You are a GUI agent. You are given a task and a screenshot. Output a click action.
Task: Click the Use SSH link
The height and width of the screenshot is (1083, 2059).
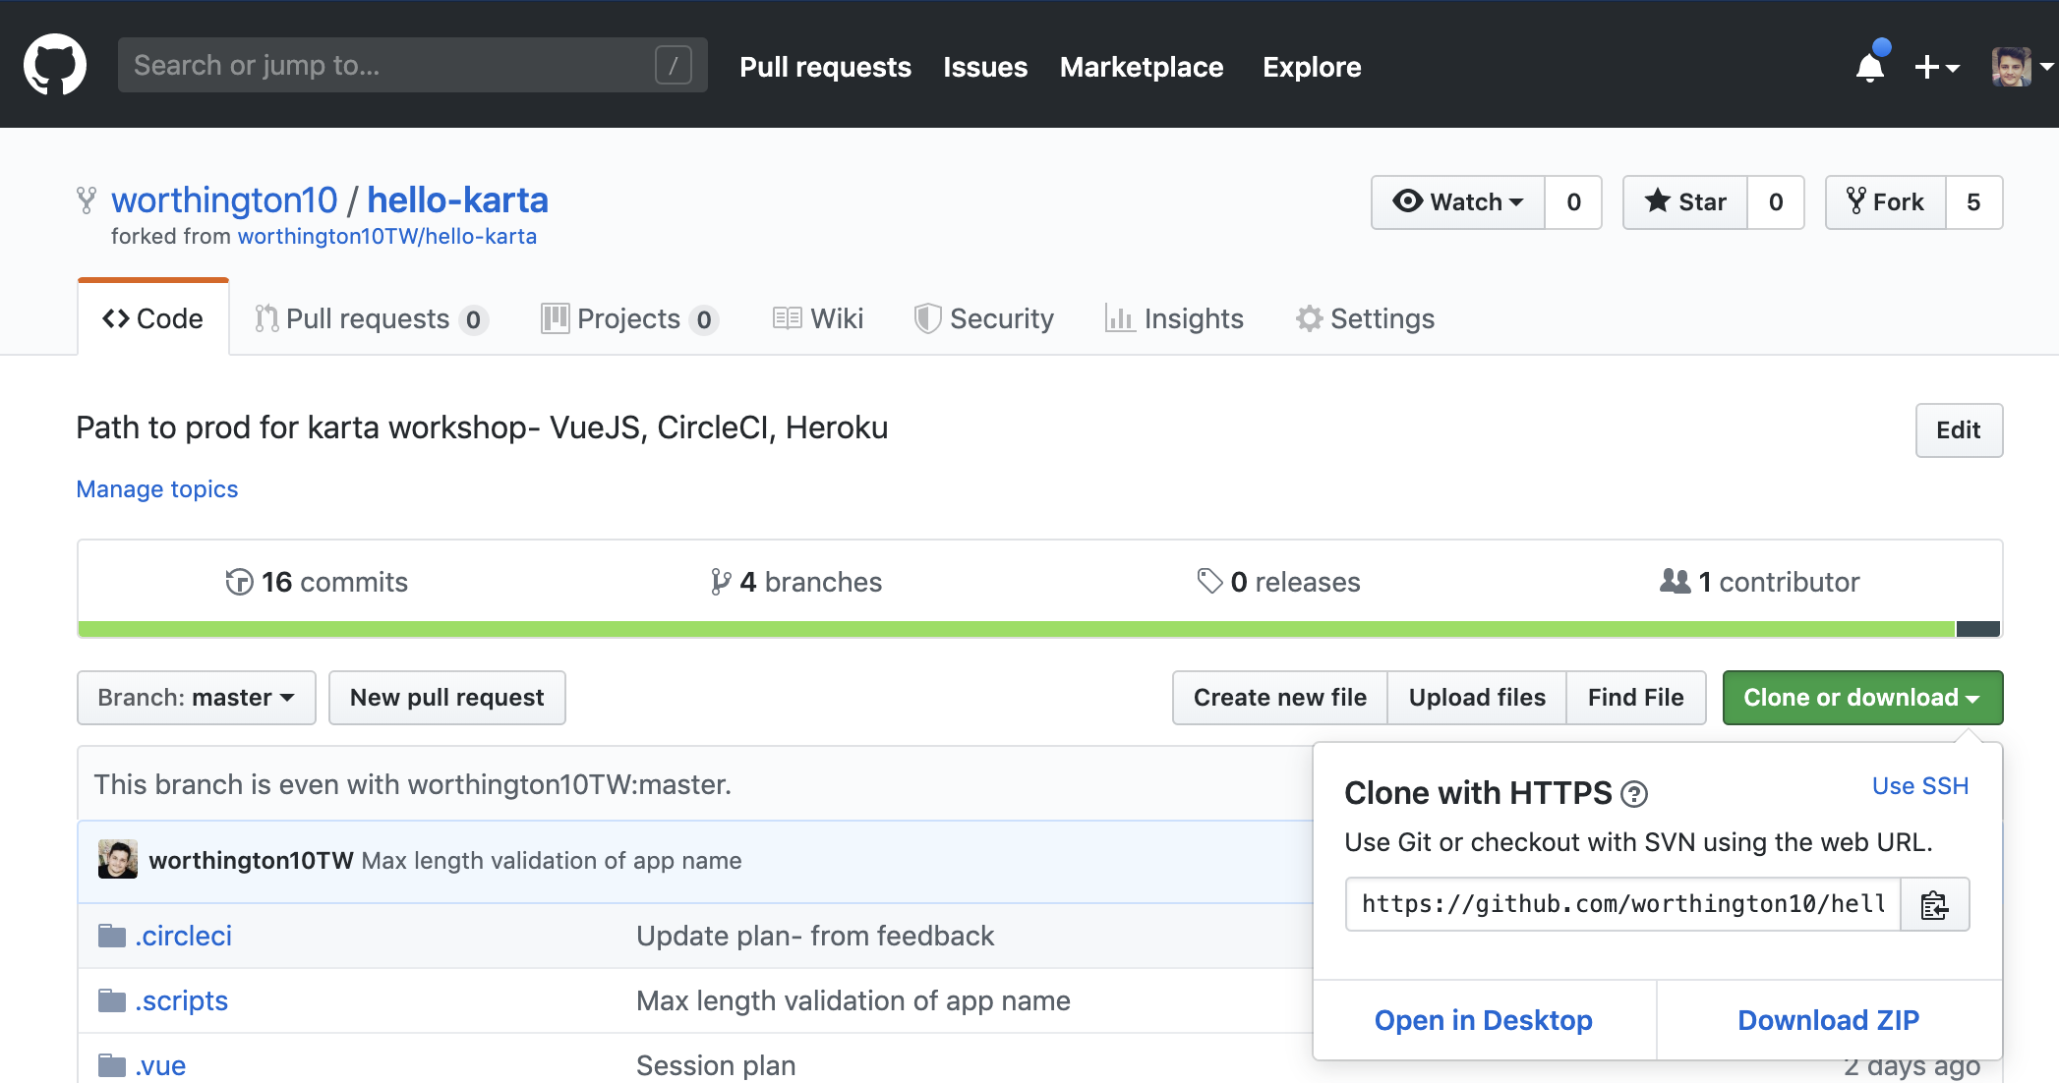(1919, 786)
